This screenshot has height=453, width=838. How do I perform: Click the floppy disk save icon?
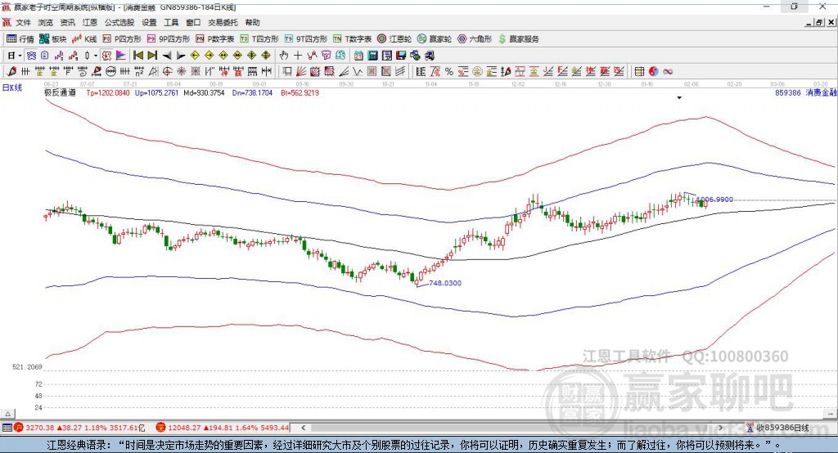(x=401, y=56)
